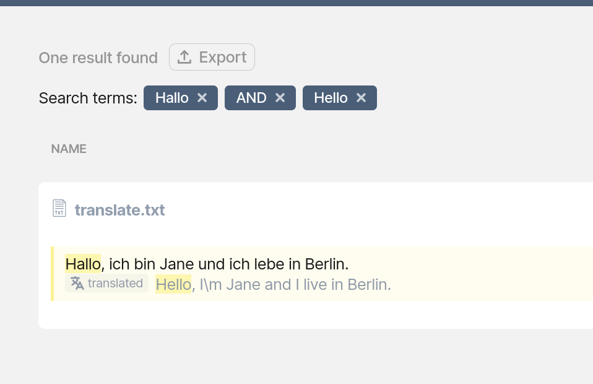Screen dimensions: 593x384
Task: Select the Hallo search term chip label
Action: point(171,98)
